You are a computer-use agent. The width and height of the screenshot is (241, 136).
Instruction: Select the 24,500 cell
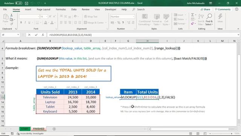click(73, 97)
